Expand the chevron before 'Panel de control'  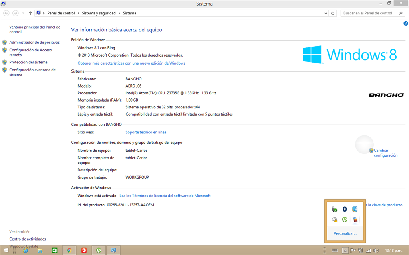tap(44, 13)
